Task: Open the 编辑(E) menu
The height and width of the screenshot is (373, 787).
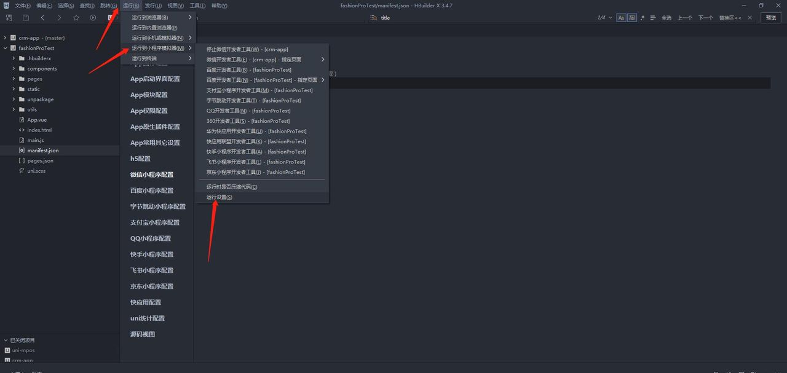Action: (x=44, y=6)
